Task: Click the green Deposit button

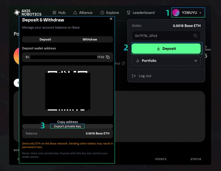Action: point(166,49)
